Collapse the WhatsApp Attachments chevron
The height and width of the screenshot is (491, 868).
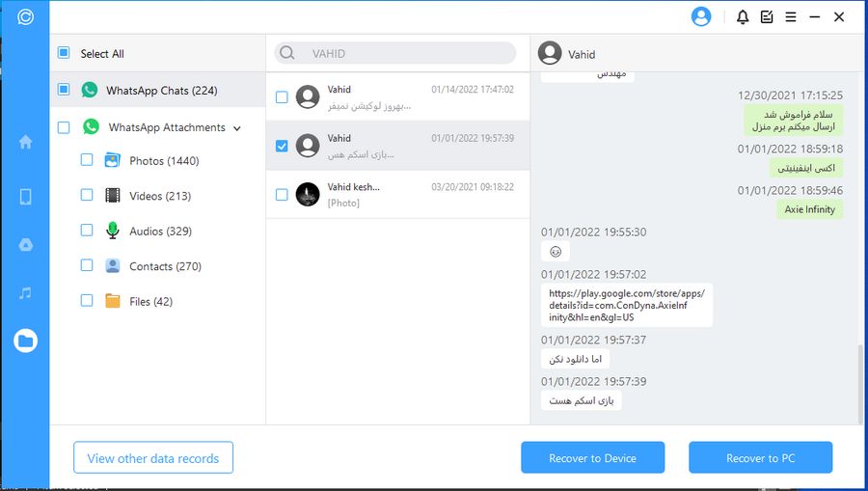237,127
